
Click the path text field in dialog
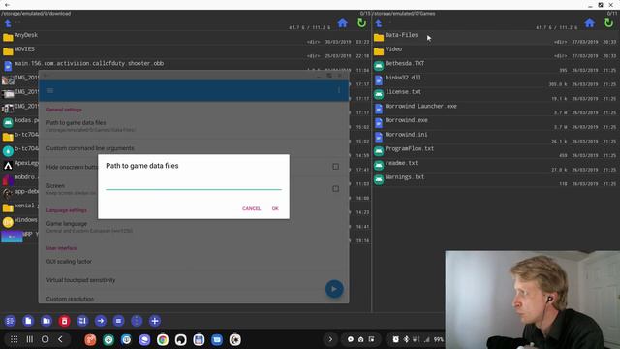point(194,184)
